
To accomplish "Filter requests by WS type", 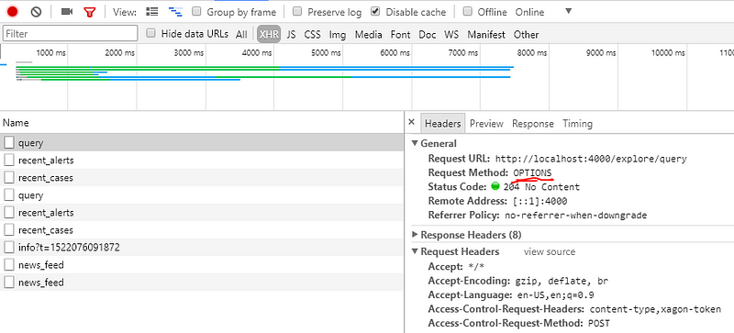I will pos(451,34).
